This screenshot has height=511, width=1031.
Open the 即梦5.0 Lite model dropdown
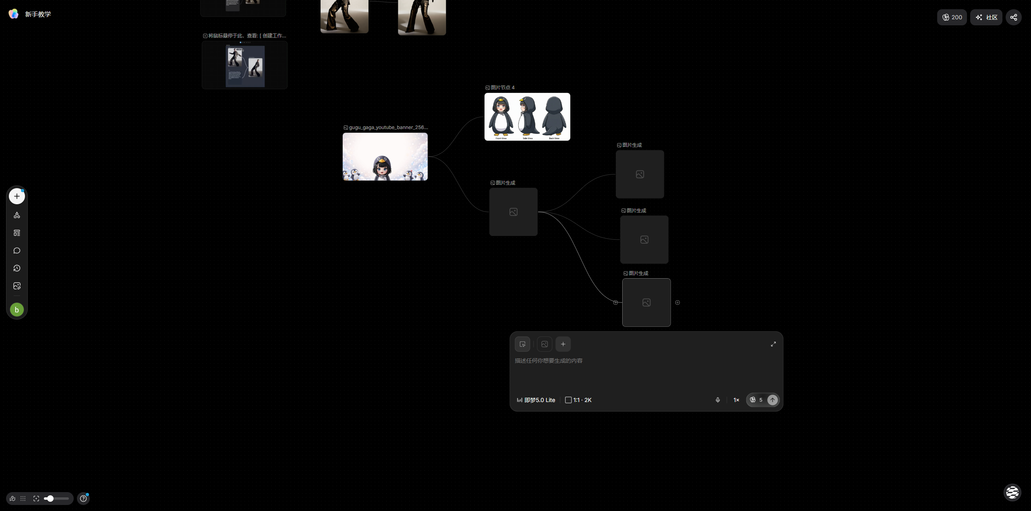pyautogui.click(x=536, y=400)
